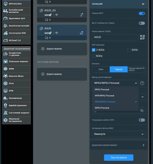Screen dimensions: 153x164
Task: Select the ASUS network card
Action: pyautogui.click(x=62, y=32)
